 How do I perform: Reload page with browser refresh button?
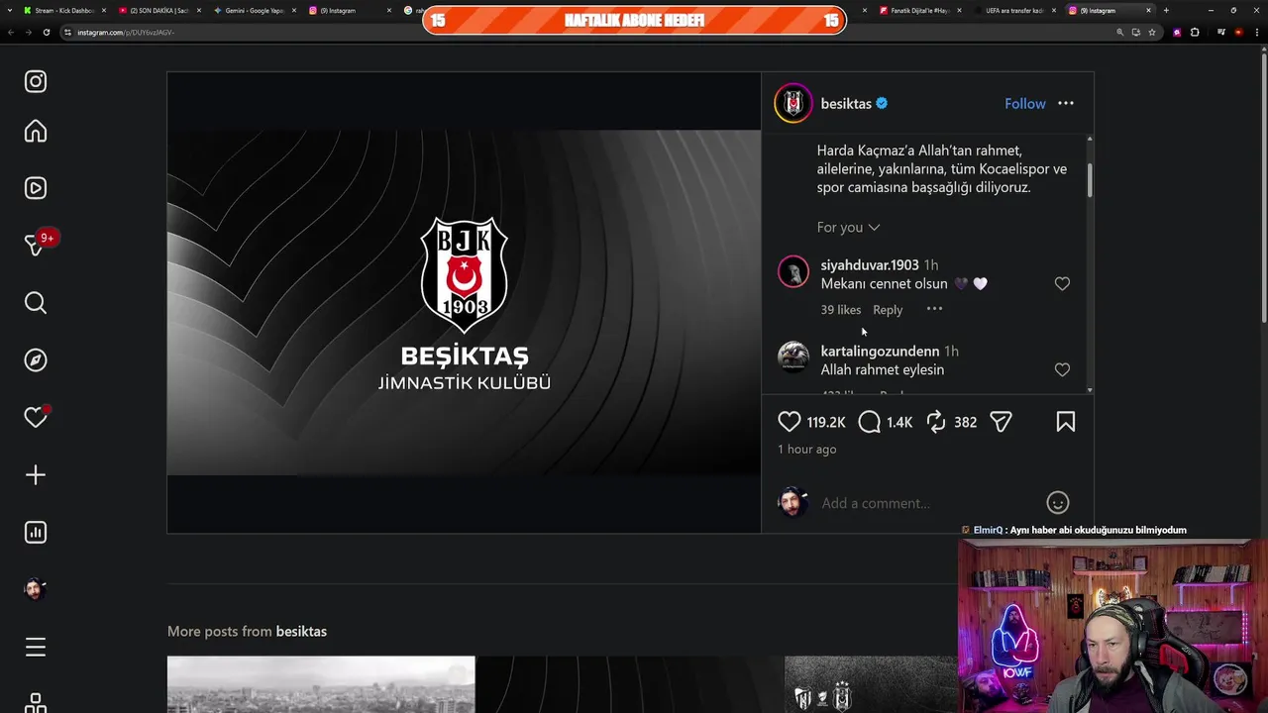pos(46,32)
